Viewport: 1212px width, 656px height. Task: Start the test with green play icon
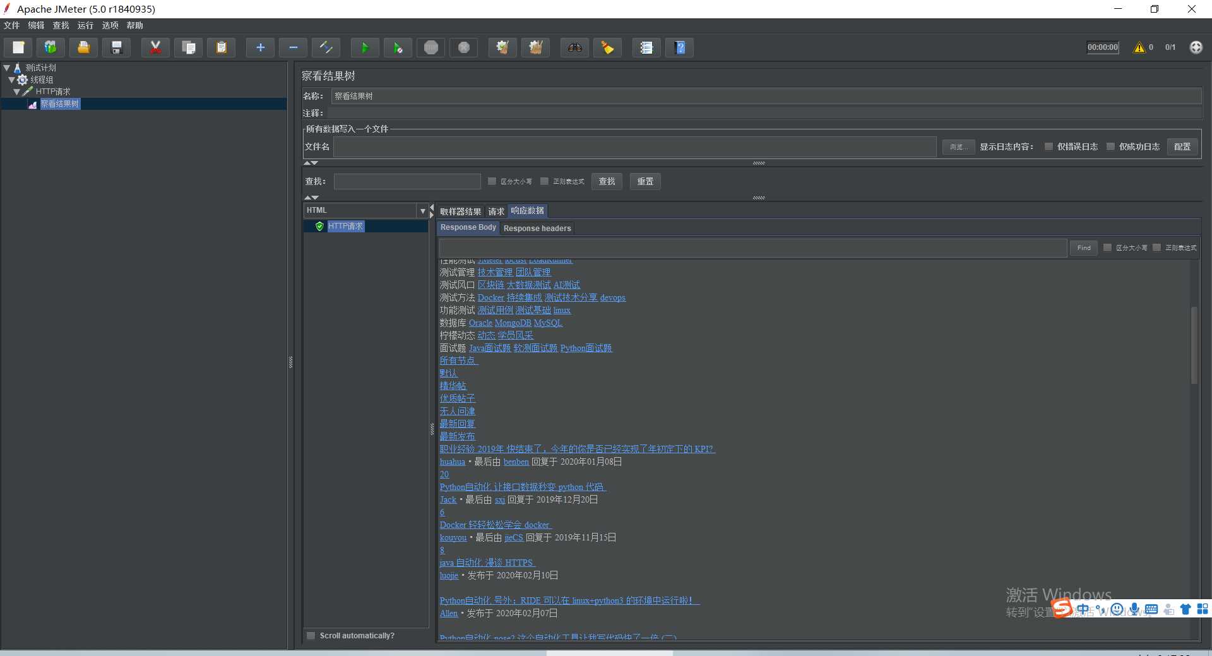[365, 47]
